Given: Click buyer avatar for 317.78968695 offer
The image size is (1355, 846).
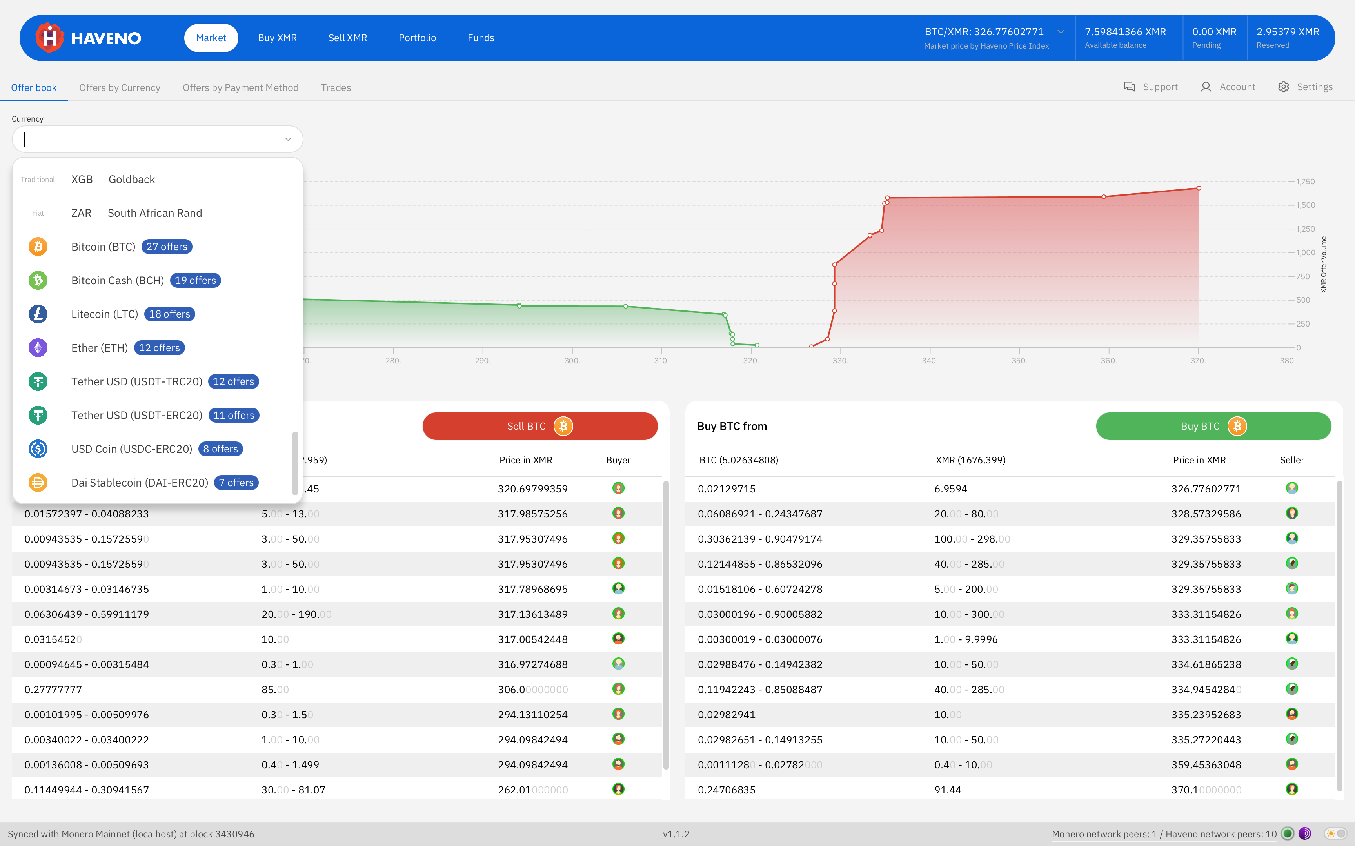Looking at the screenshot, I should (x=618, y=588).
